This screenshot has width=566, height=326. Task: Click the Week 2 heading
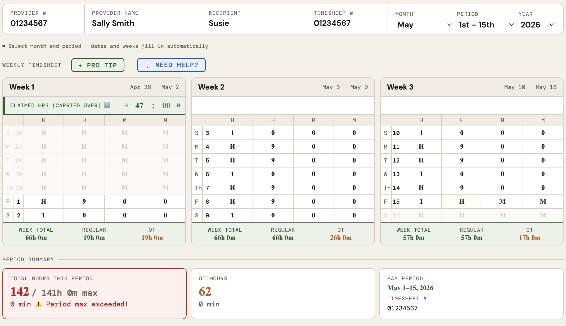click(211, 87)
